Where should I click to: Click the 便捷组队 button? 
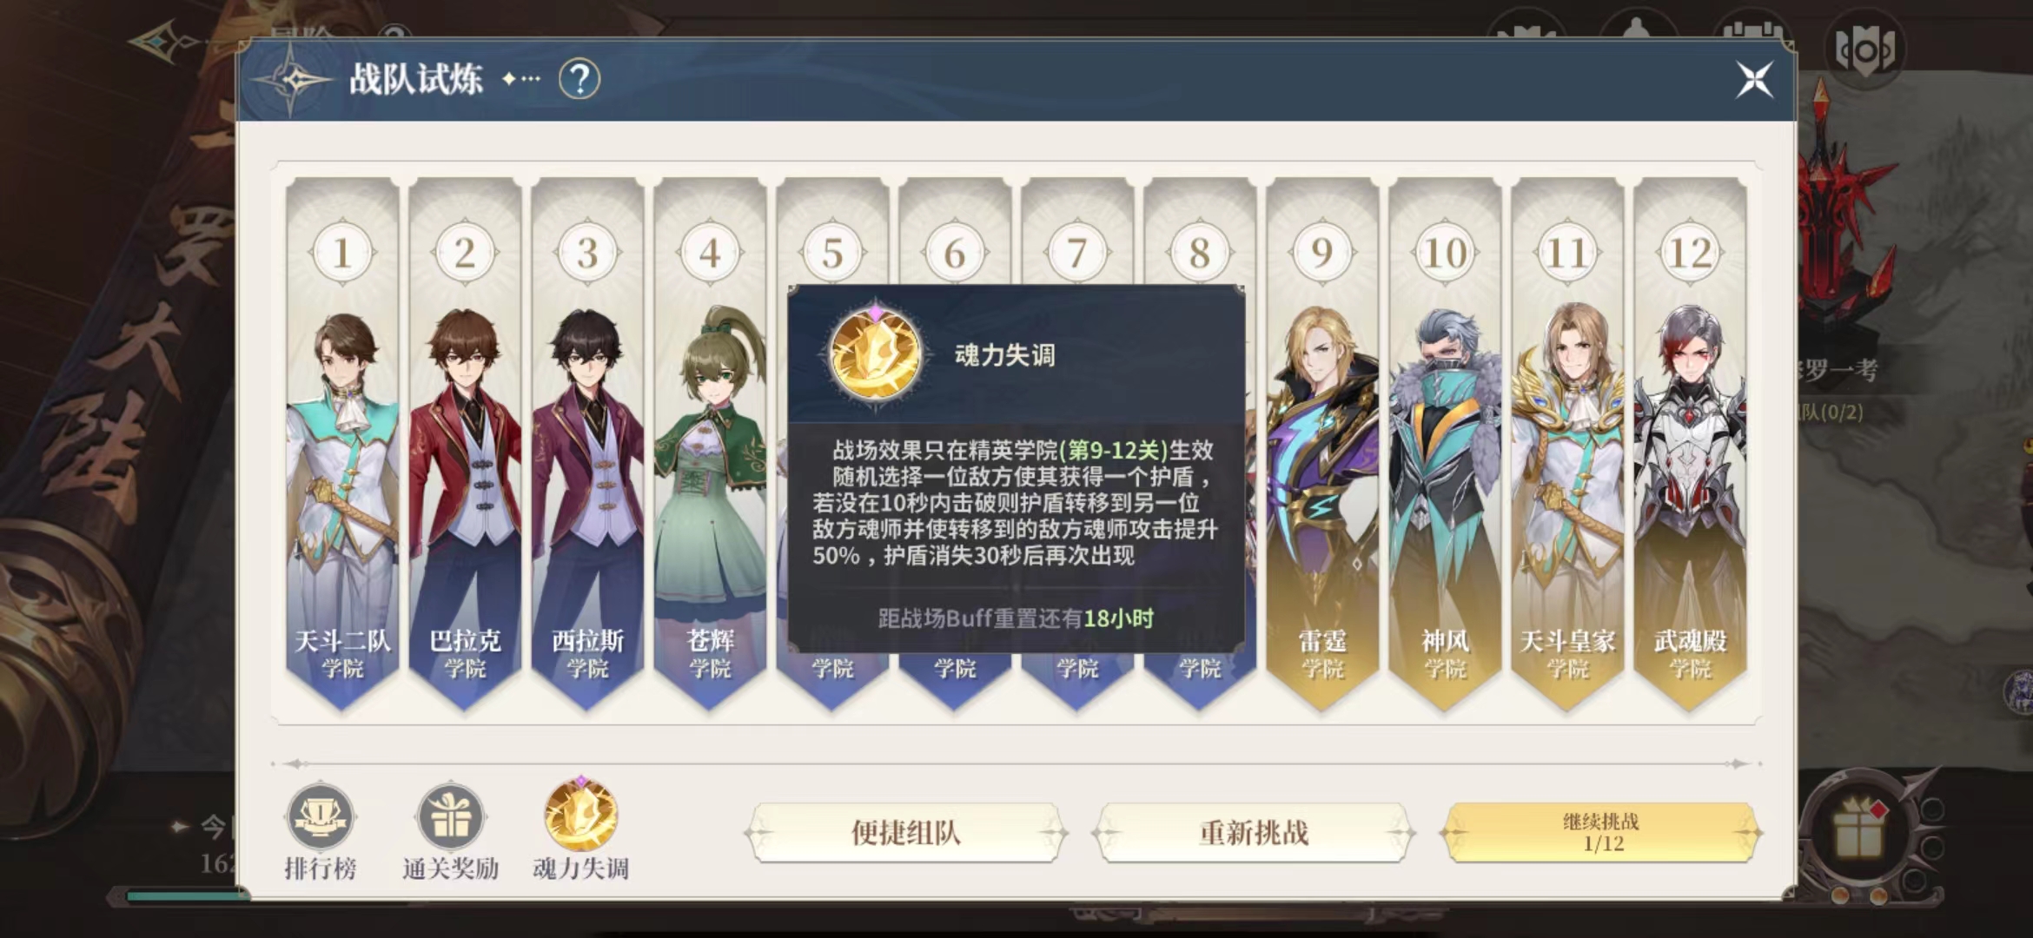pos(905,832)
